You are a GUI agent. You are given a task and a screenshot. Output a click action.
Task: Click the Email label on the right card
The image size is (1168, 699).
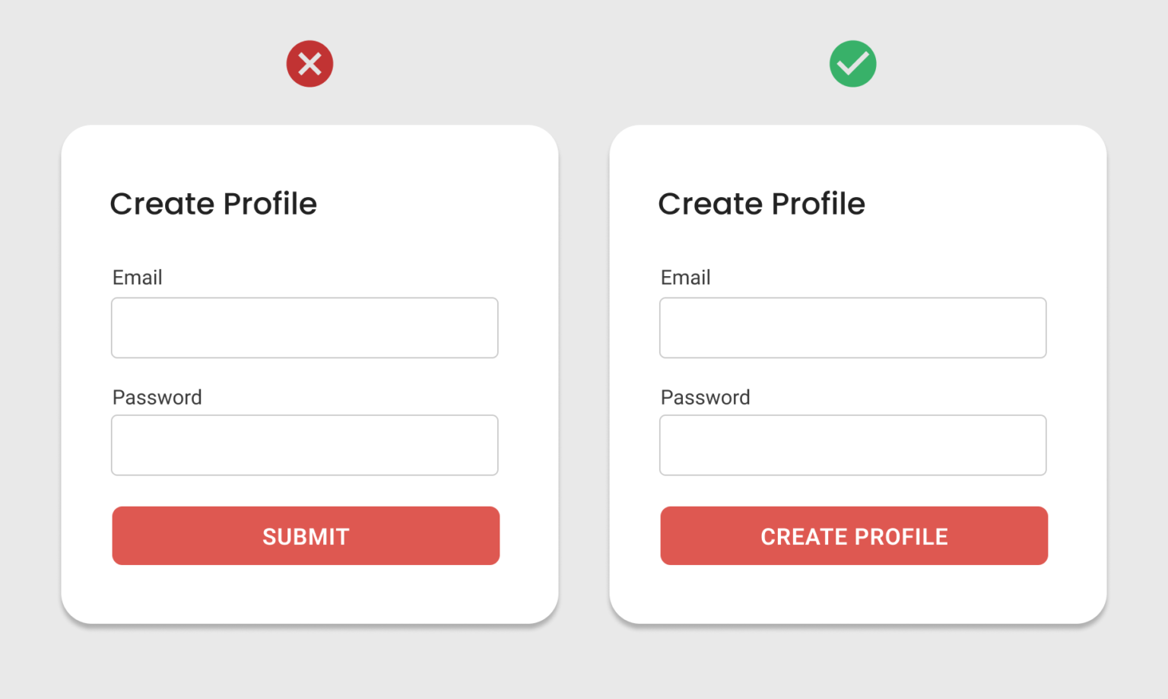point(684,277)
